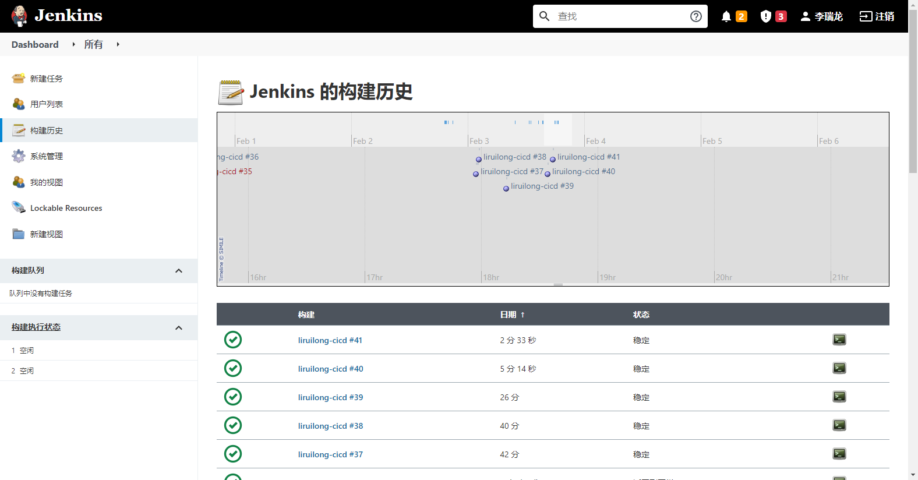Click the 新建视图 folder icon
918x480 pixels.
pyautogui.click(x=19, y=234)
